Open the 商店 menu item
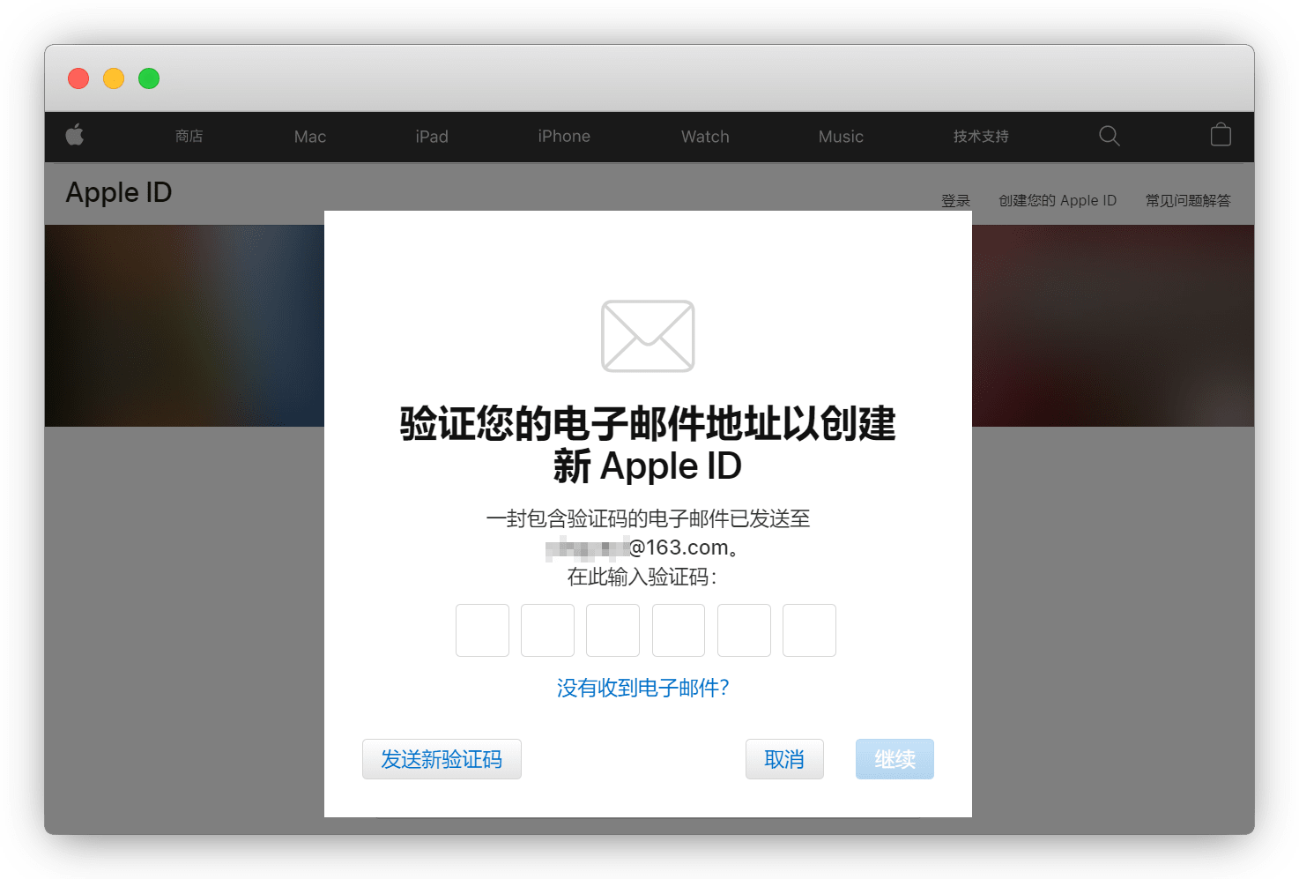The height and width of the screenshot is (879, 1299). click(189, 137)
